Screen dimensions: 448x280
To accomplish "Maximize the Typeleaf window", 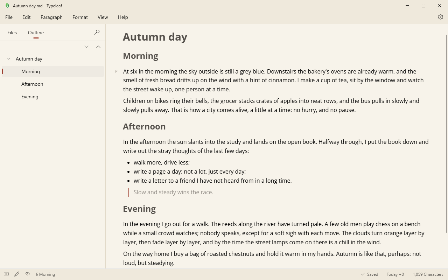I will tap(423, 6).
